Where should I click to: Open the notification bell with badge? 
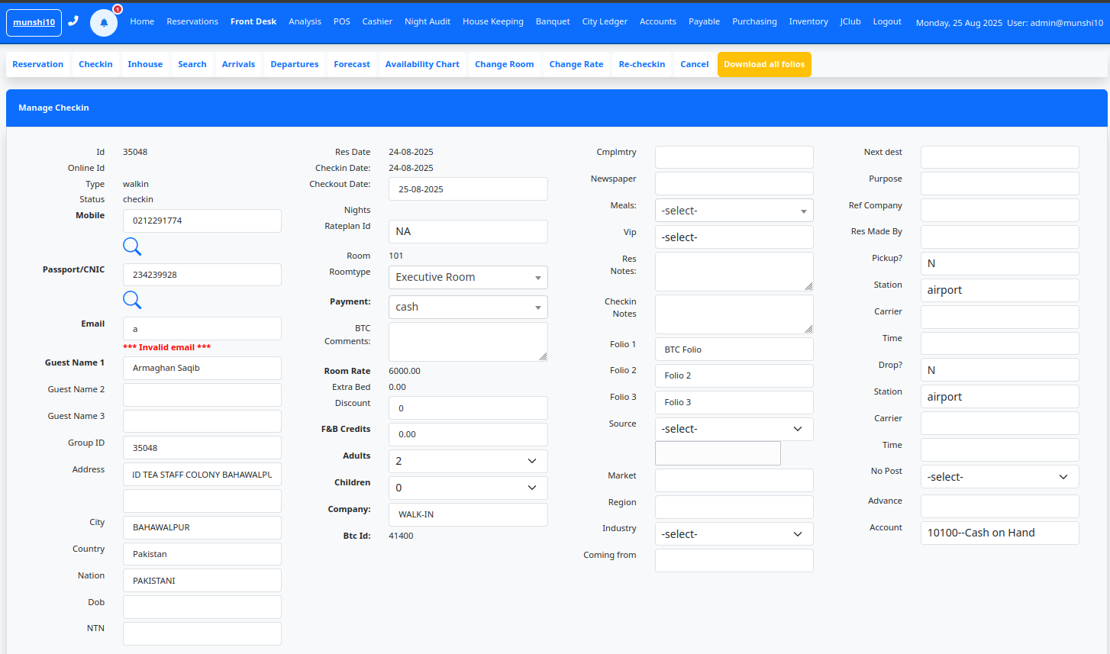point(104,22)
